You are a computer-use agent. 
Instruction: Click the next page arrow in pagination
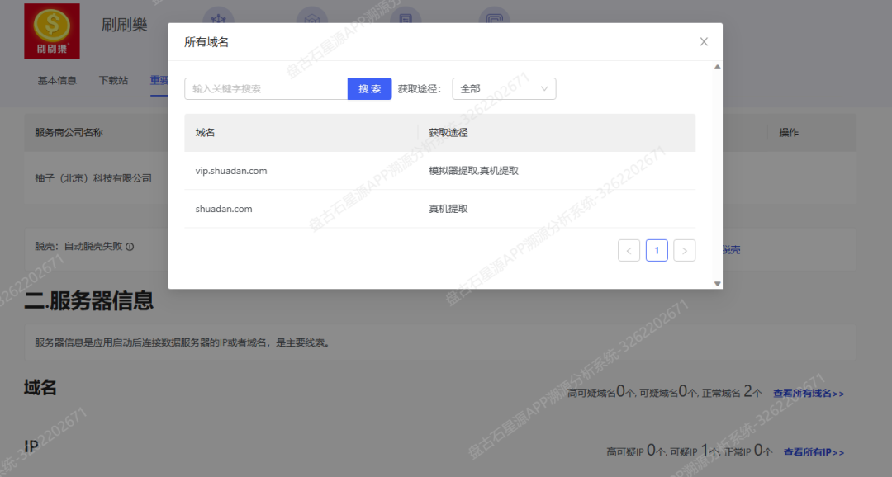coord(684,250)
